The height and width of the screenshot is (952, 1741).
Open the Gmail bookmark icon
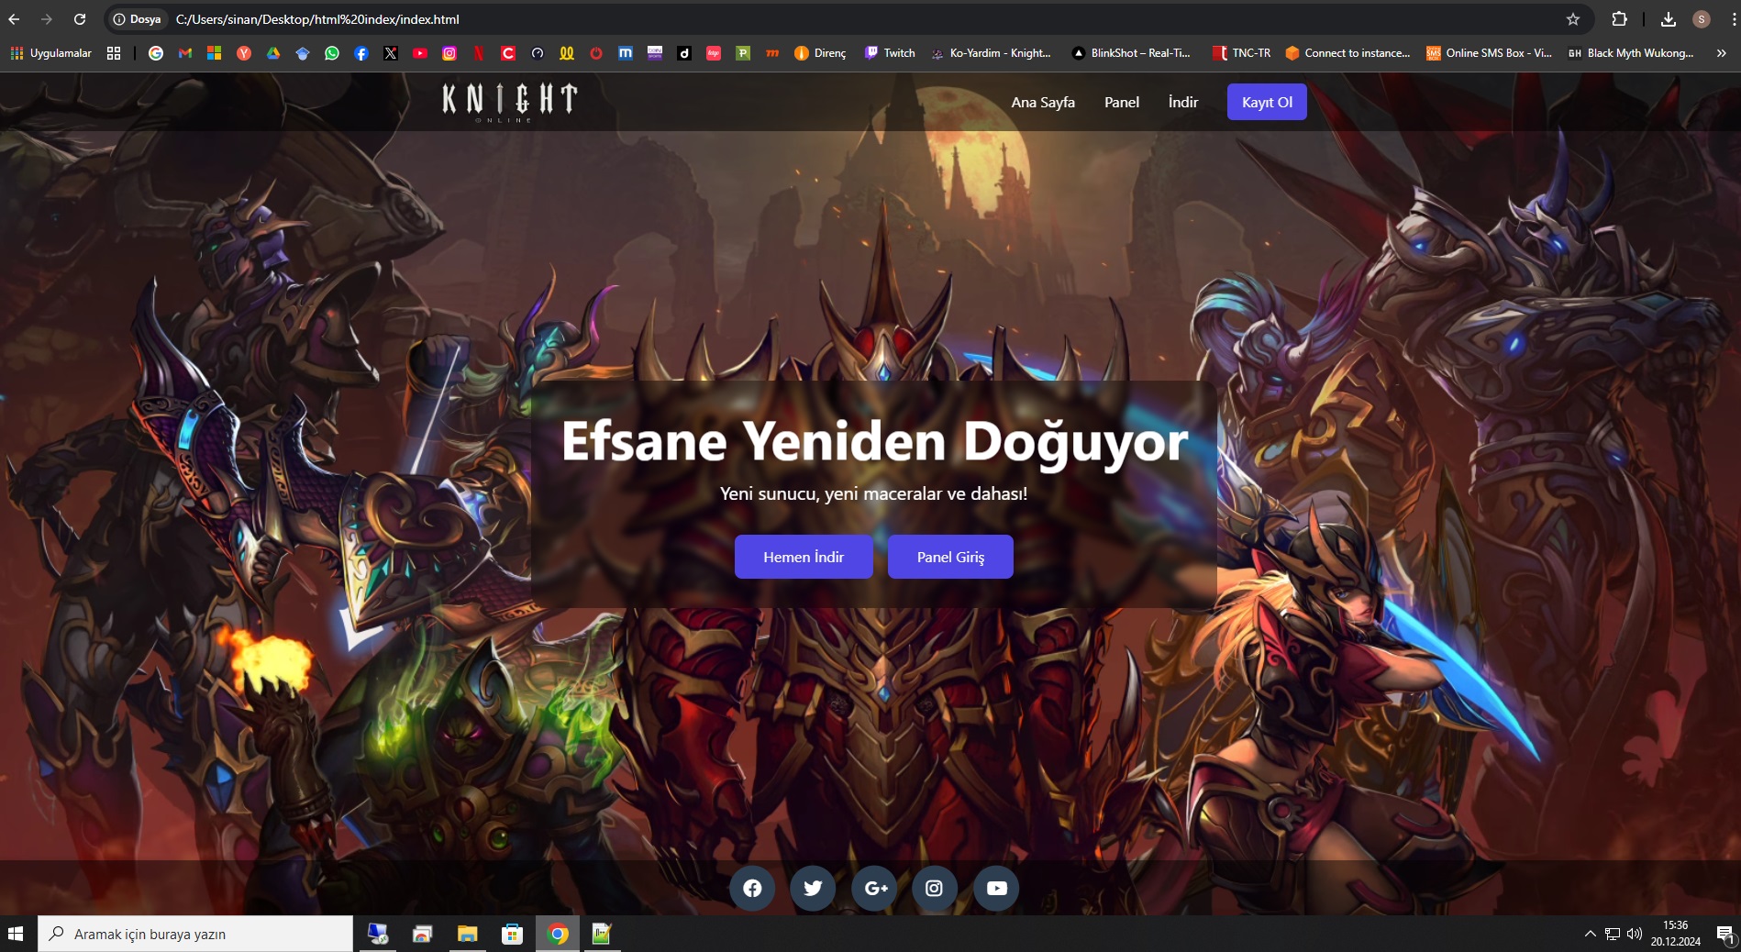[185, 53]
